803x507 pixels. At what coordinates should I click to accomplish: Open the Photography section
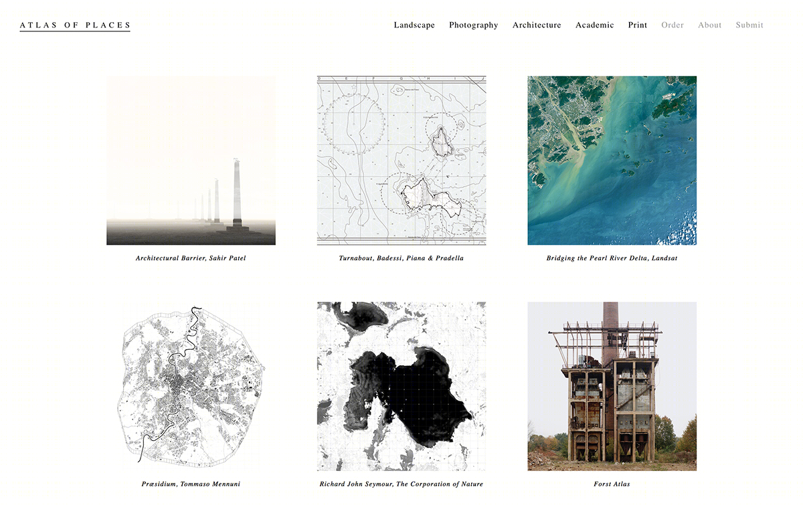coord(474,25)
